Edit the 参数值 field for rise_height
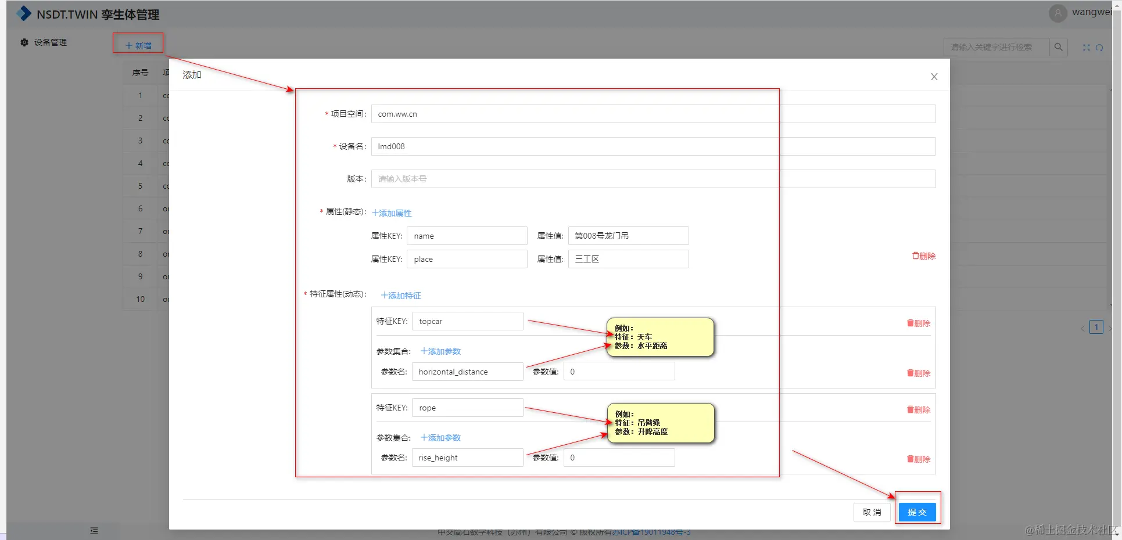The height and width of the screenshot is (540, 1122). coord(619,458)
